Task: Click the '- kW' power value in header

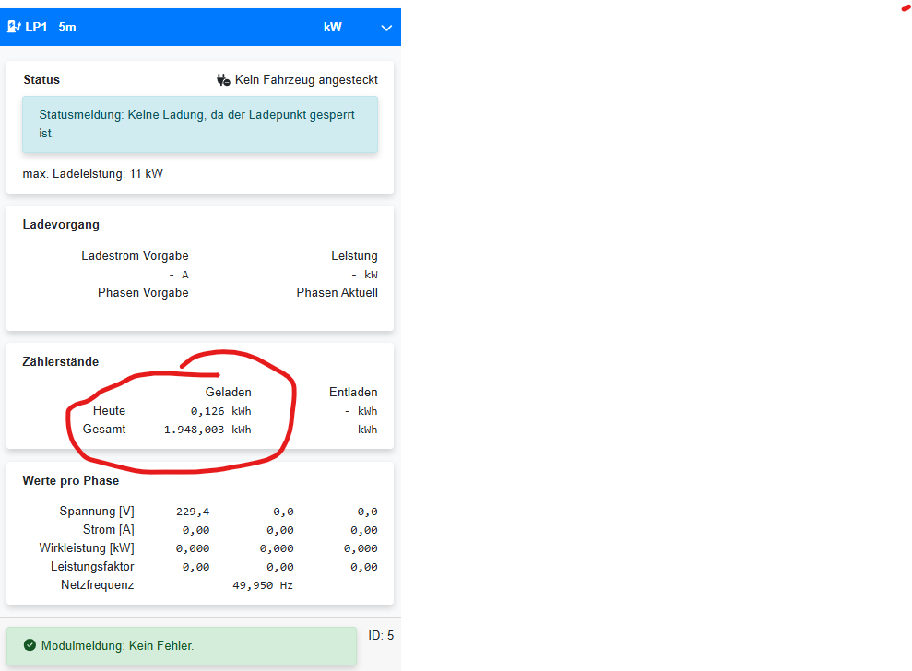Action: coord(328,28)
